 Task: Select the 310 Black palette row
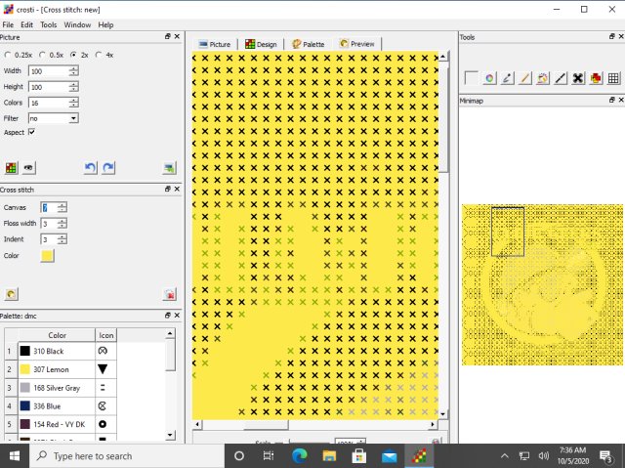pos(61,351)
